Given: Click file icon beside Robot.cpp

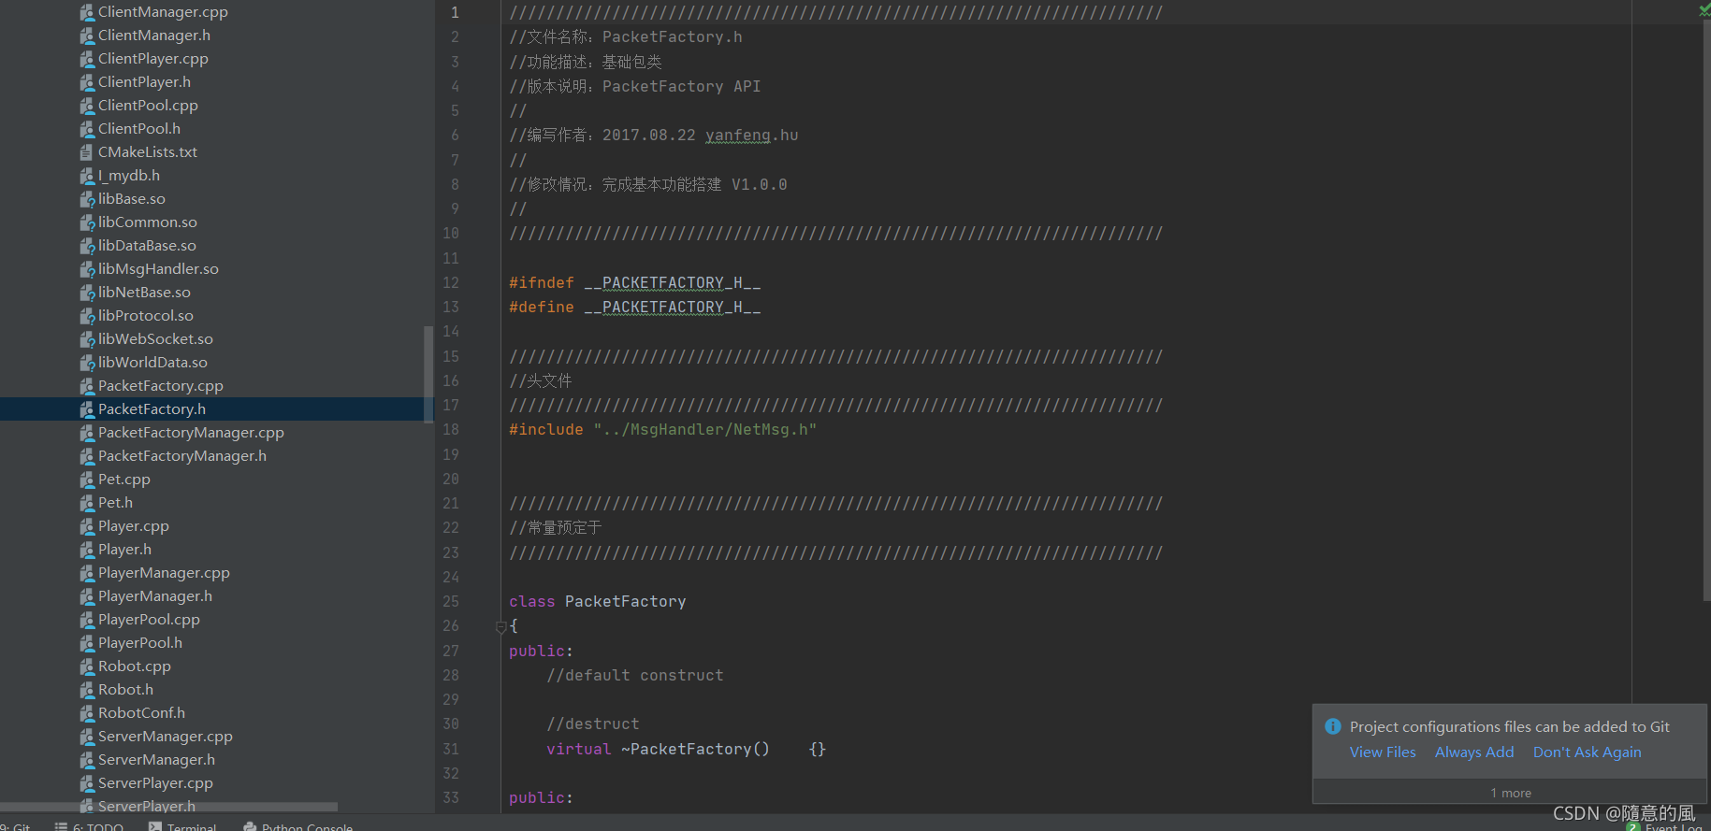Looking at the screenshot, I should tap(87, 666).
